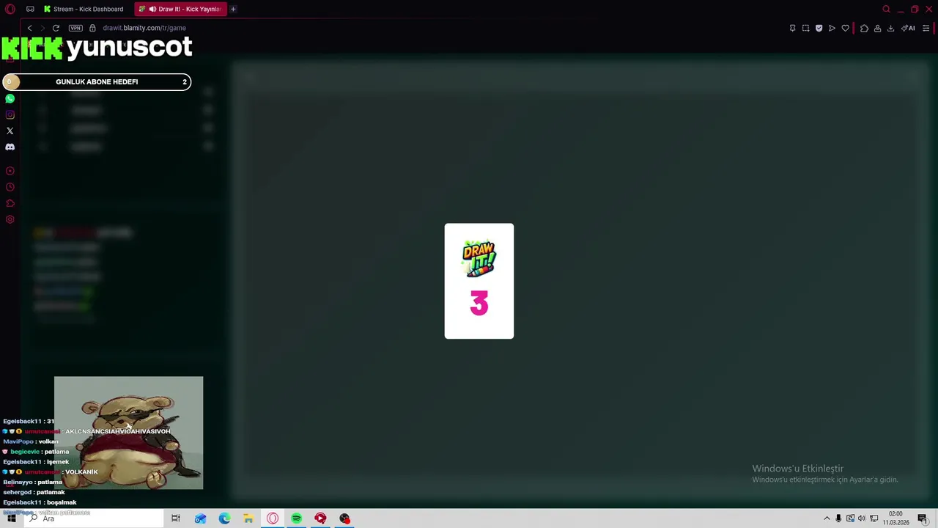Open Instagram in the Opera sidebar
This screenshot has height=528, width=938.
(10, 114)
